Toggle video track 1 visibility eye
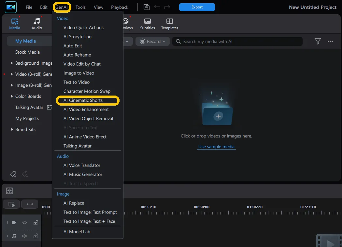This screenshot has height=247, width=342. tap(24, 222)
